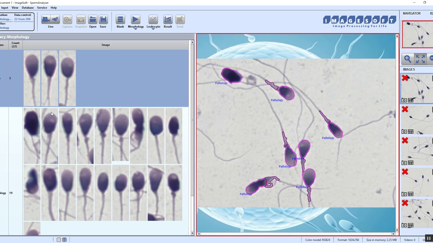Delete fifth image with red X
Screen dimensions: 433x243
pyautogui.click(x=405, y=203)
